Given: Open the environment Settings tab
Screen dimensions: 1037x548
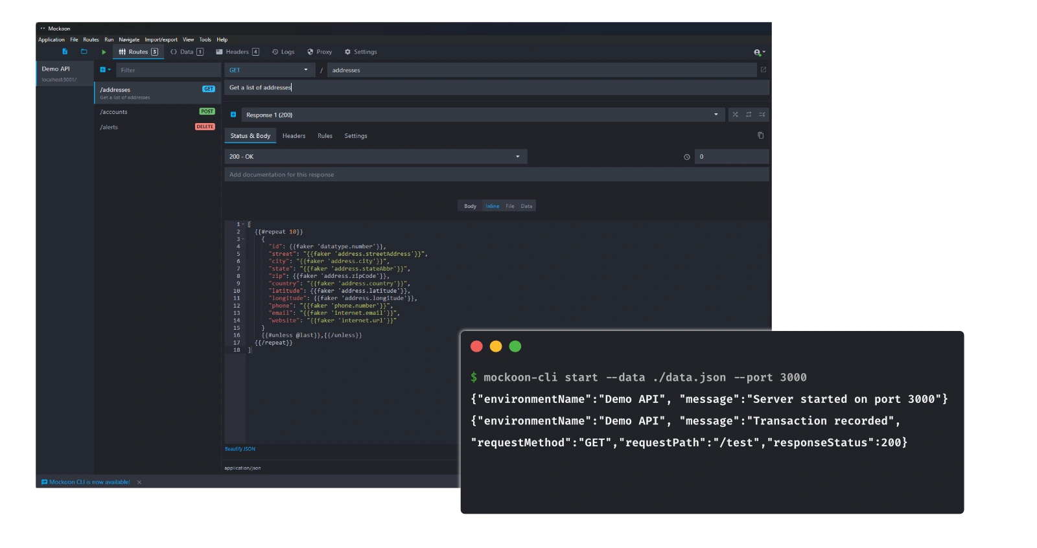Looking at the screenshot, I should (x=360, y=52).
